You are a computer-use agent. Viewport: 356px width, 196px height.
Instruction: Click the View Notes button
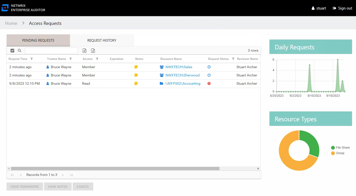click(58, 186)
